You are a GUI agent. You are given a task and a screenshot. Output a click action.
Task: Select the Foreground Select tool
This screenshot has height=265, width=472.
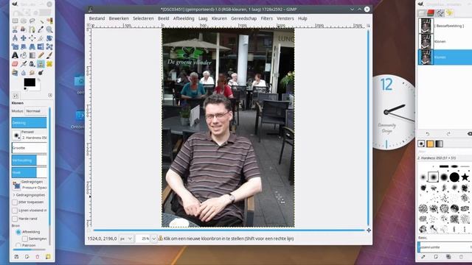pyautogui.click(x=24, y=29)
